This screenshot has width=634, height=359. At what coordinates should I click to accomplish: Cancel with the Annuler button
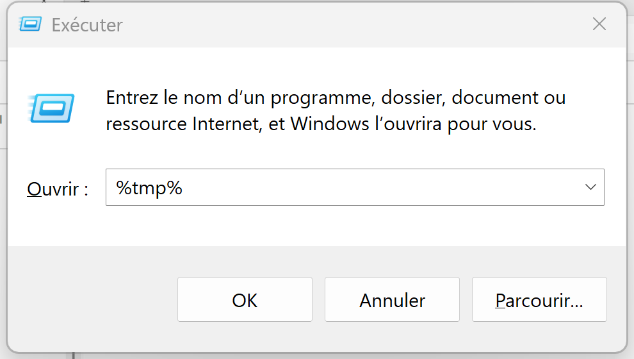(392, 300)
